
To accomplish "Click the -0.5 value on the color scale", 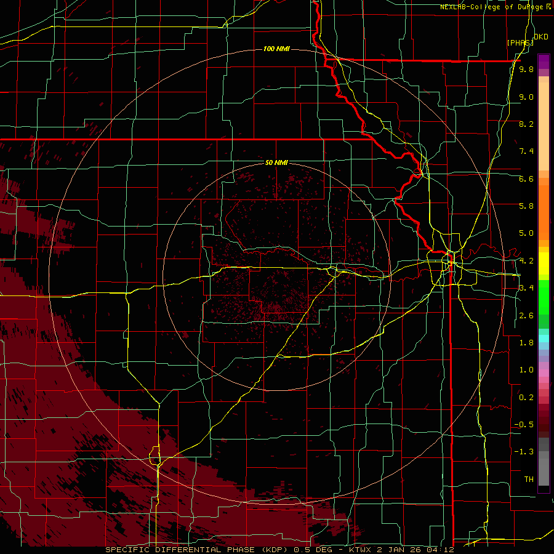I will coord(524,425).
